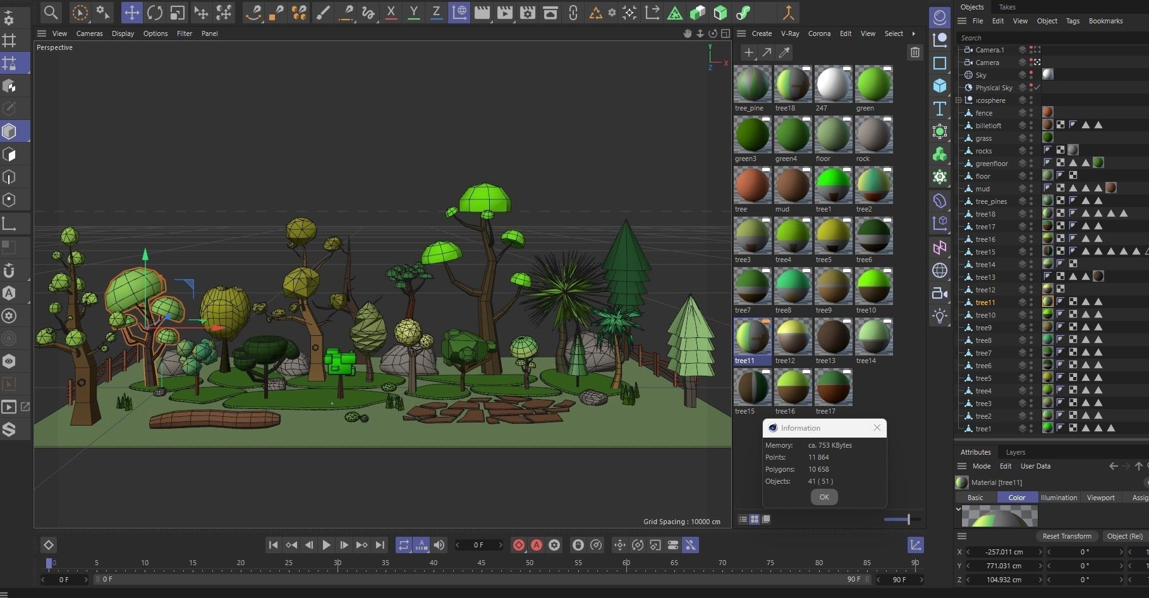Select the Move tool in top toolbar
The width and height of the screenshot is (1149, 598).
(x=131, y=12)
